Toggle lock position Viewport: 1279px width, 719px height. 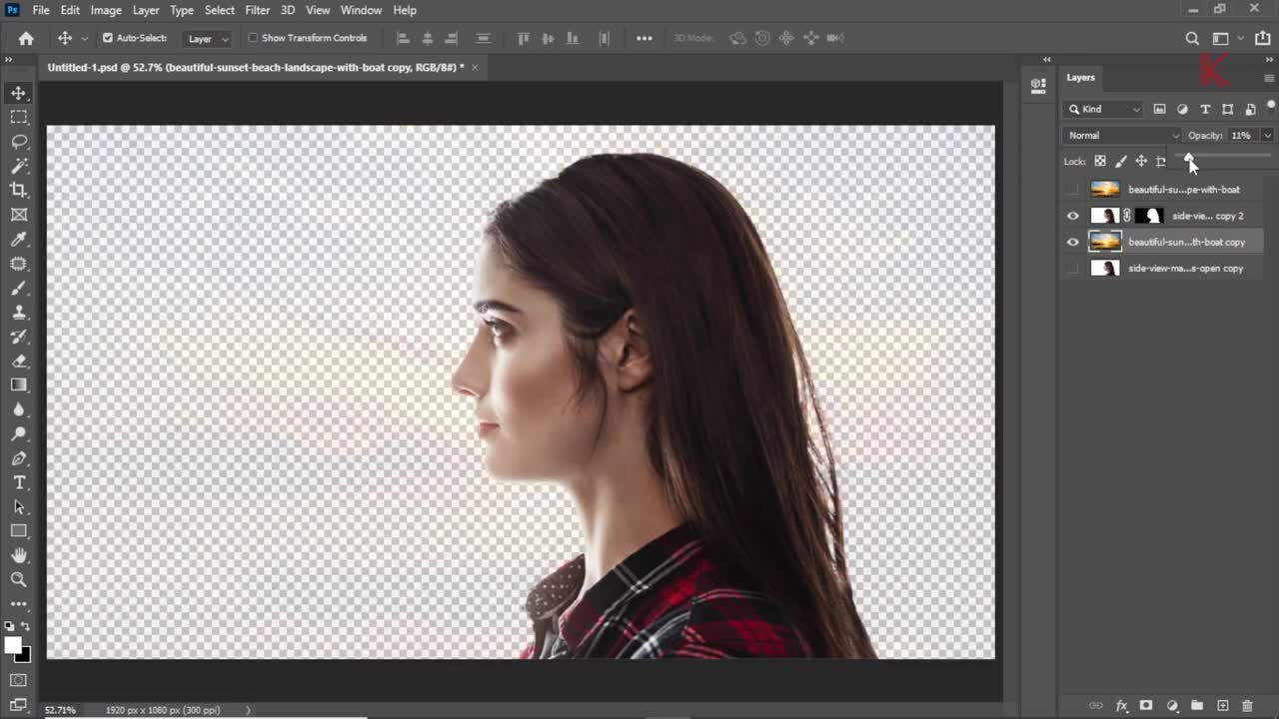(x=1141, y=161)
